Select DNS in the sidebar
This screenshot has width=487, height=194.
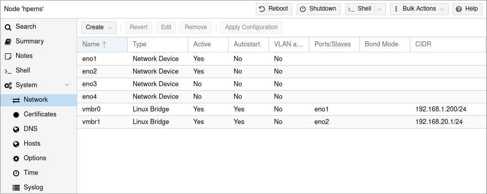click(x=38, y=129)
